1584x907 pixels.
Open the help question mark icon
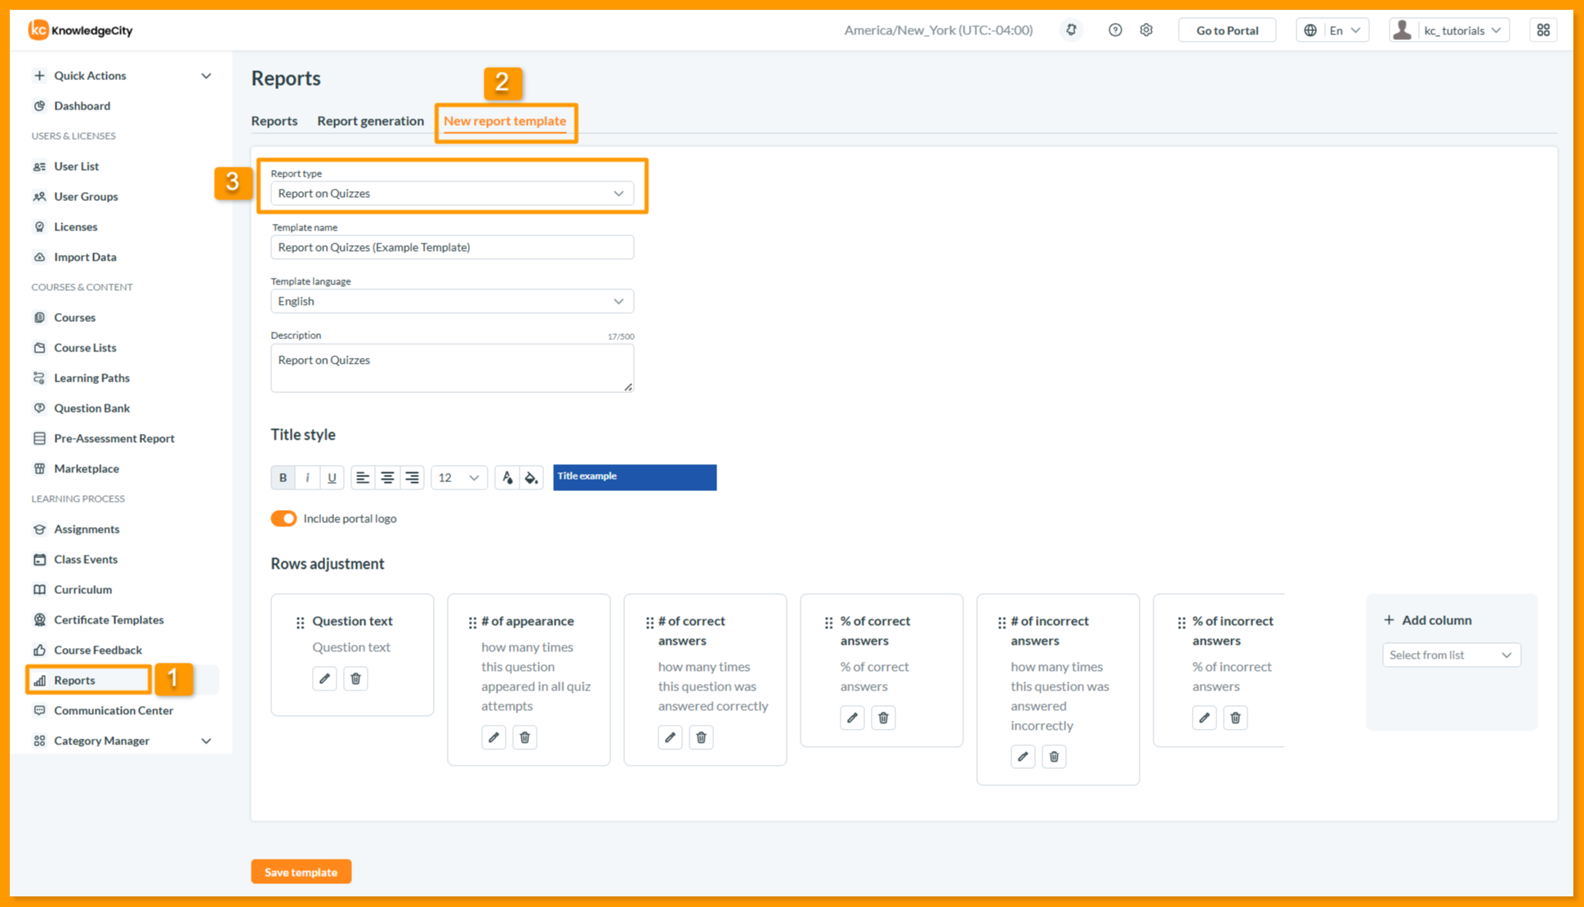1115,30
